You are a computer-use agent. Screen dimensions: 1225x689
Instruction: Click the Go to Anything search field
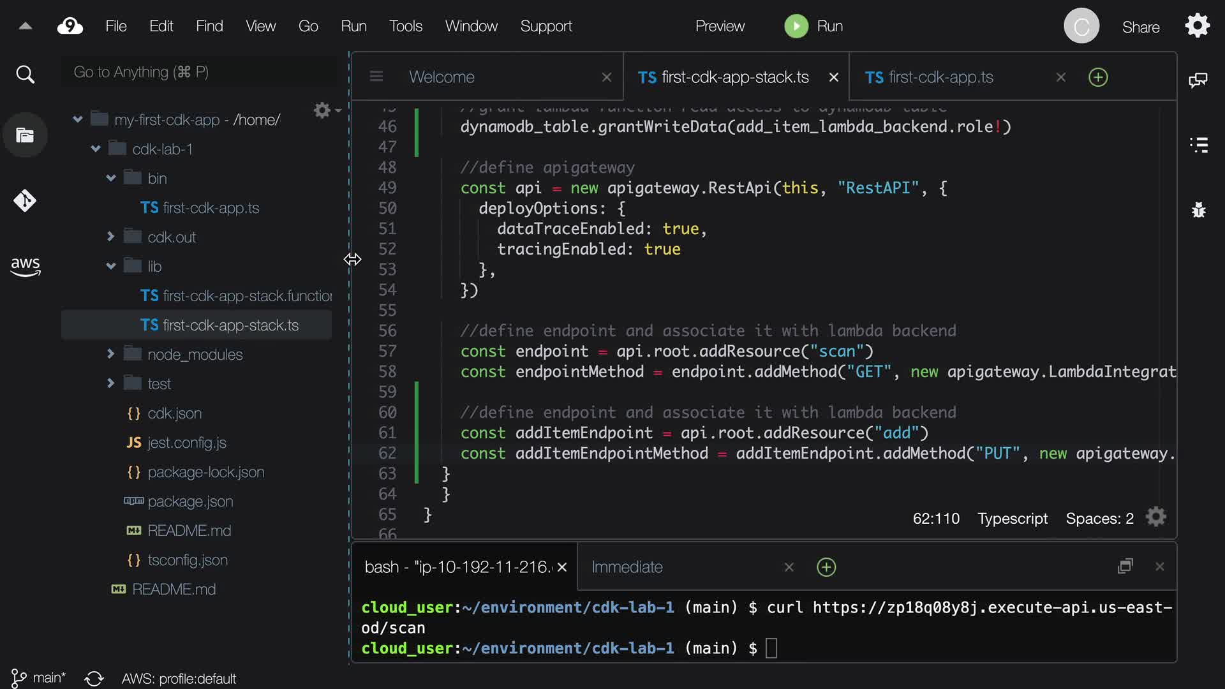click(x=198, y=72)
